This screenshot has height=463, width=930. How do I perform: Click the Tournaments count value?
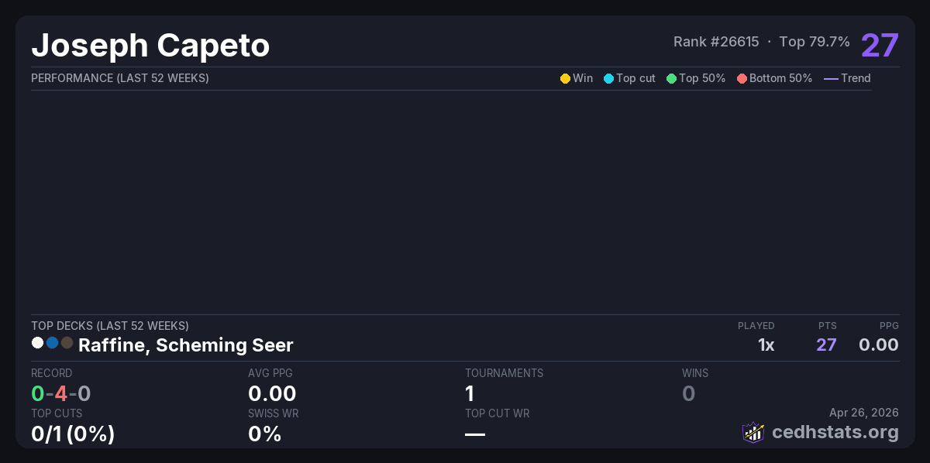tap(470, 393)
